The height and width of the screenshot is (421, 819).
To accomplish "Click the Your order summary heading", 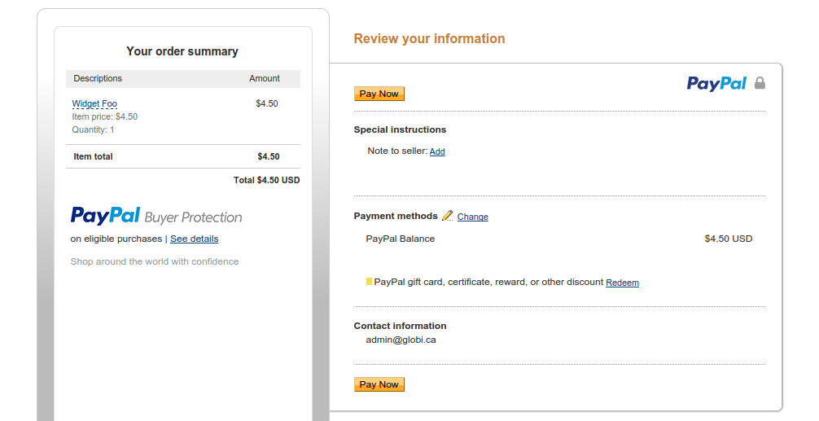I will [182, 51].
